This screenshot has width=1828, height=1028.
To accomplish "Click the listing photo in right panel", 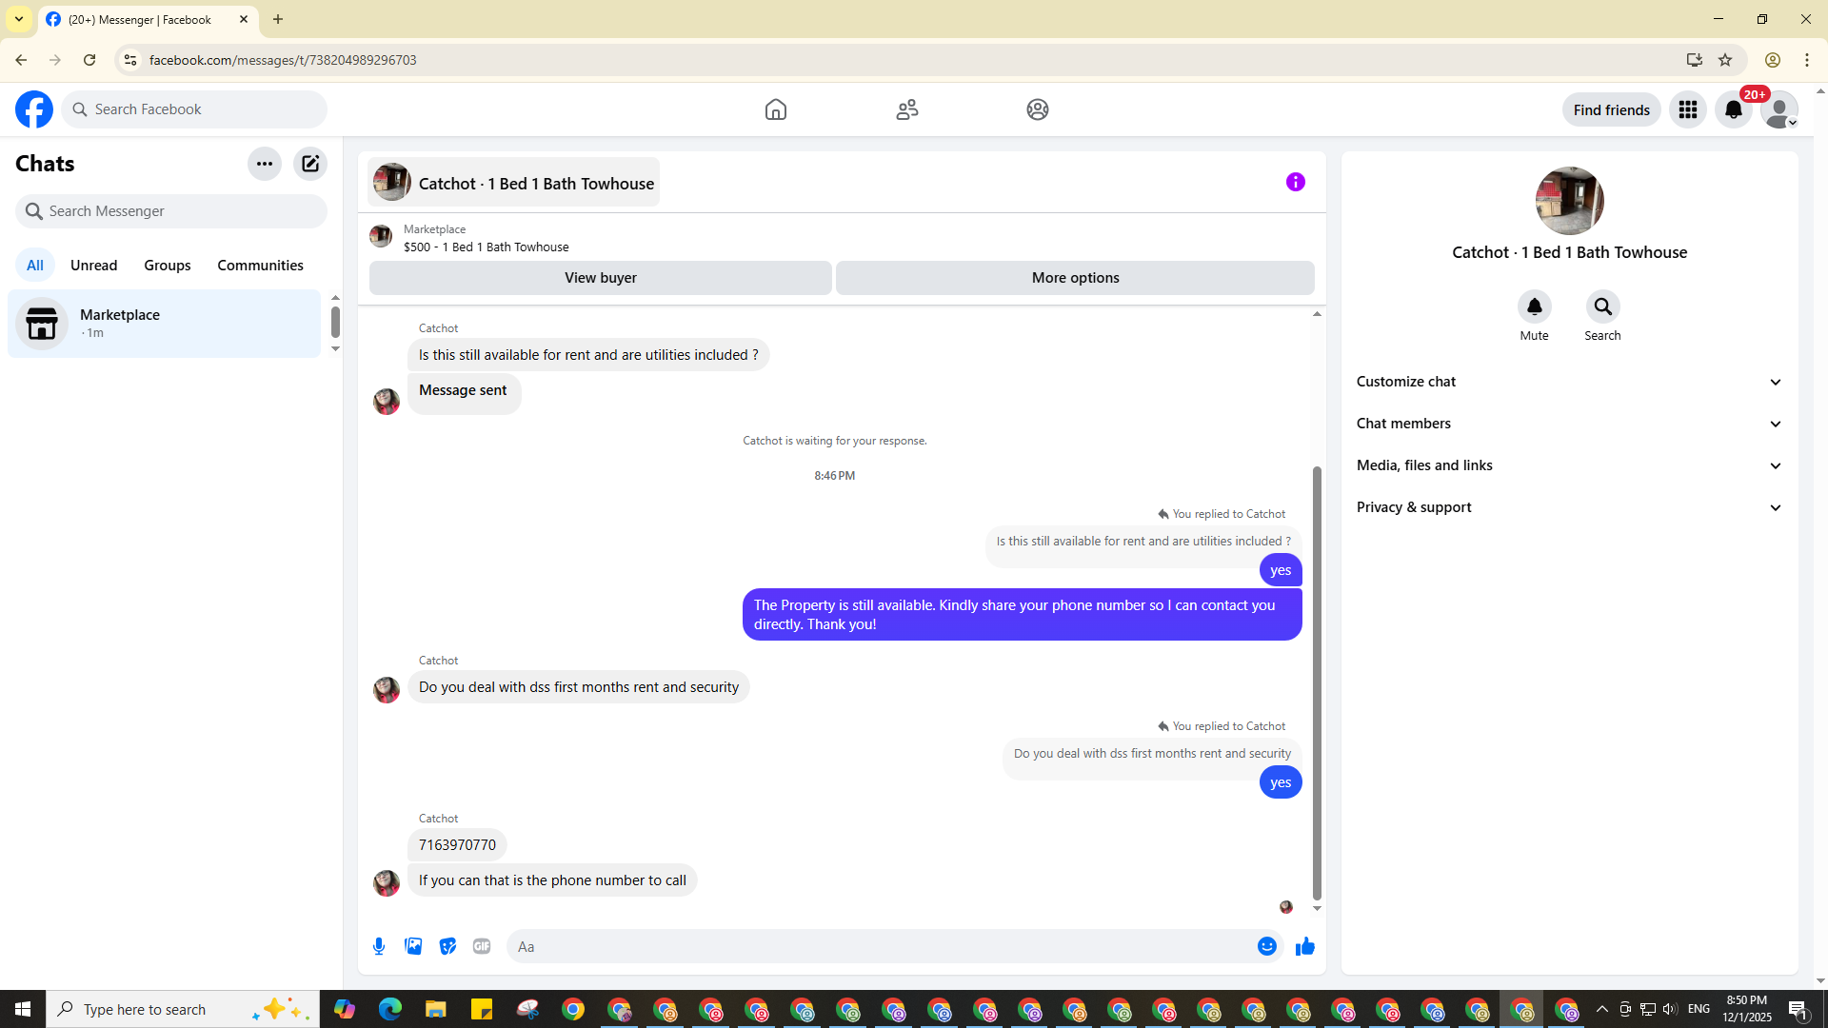I will click(1569, 201).
